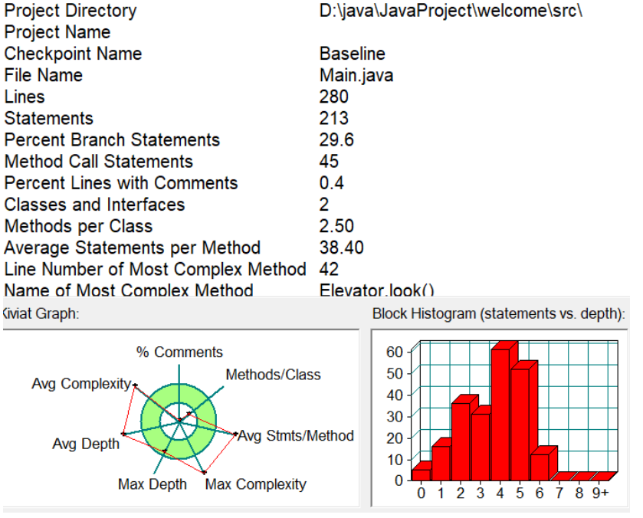Select the average statements value 38.40
The width and height of the screenshot is (643, 518).
[341, 248]
